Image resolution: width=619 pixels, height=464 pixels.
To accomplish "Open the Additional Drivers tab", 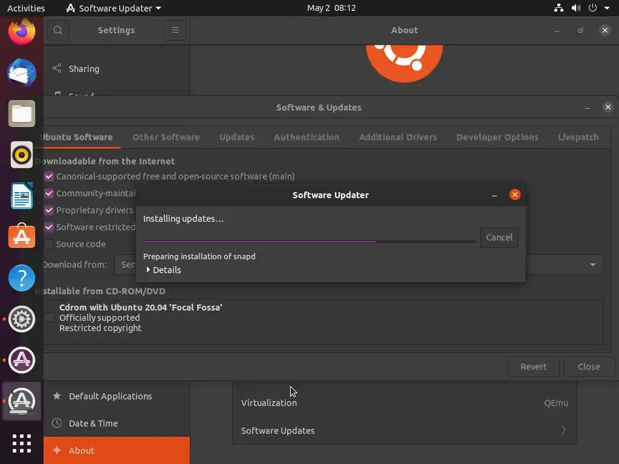I will point(398,137).
